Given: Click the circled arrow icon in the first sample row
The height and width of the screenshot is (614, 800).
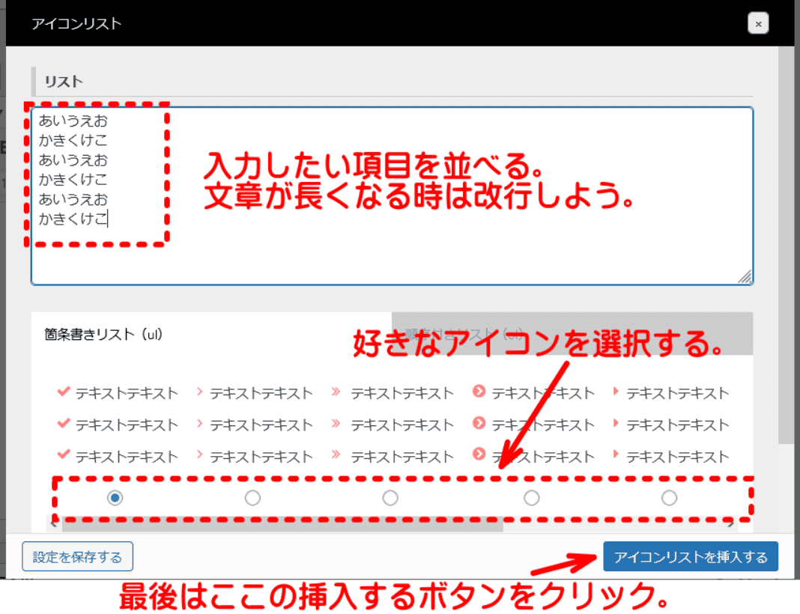Looking at the screenshot, I should [x=479, y=392].
